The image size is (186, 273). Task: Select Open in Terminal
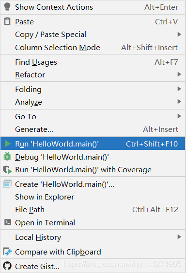[x=93, y=222]
